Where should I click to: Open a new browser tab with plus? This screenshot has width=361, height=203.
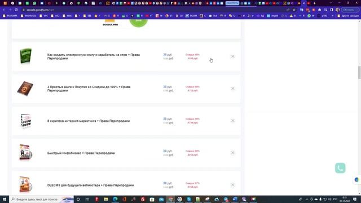tap(315, 3)
